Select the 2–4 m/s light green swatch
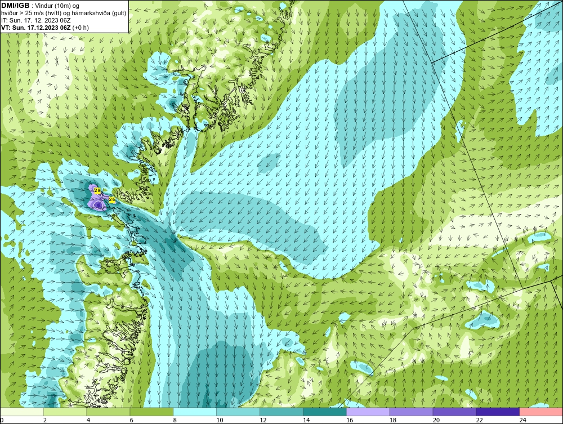This screenshot has height=424, width=563. 65,412
